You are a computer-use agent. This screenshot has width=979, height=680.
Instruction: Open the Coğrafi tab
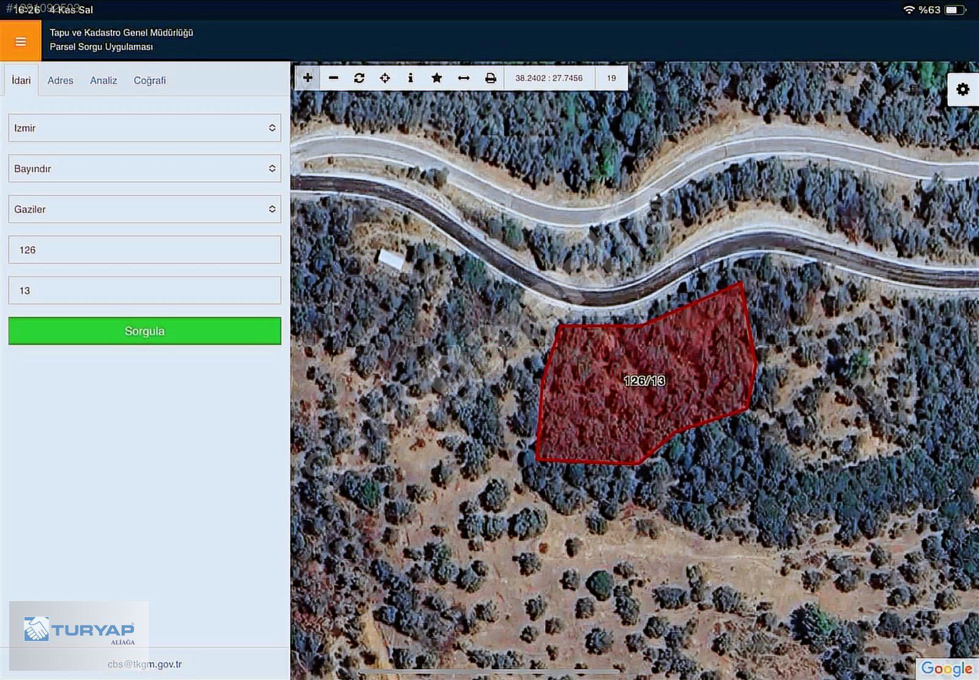[149, 80]
